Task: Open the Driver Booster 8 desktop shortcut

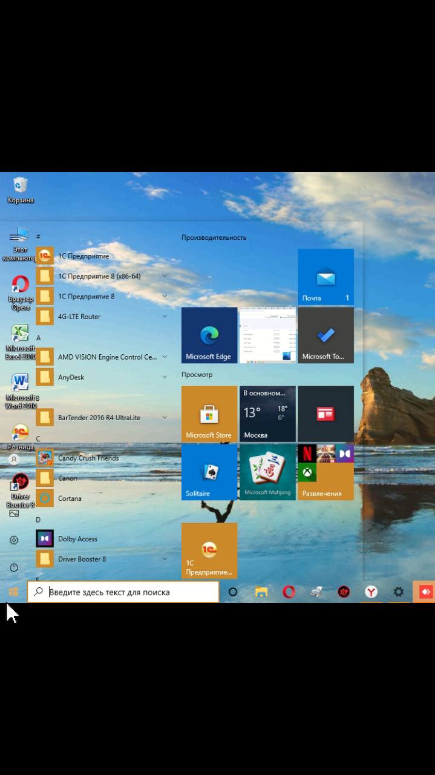Action: click(20, 490)
